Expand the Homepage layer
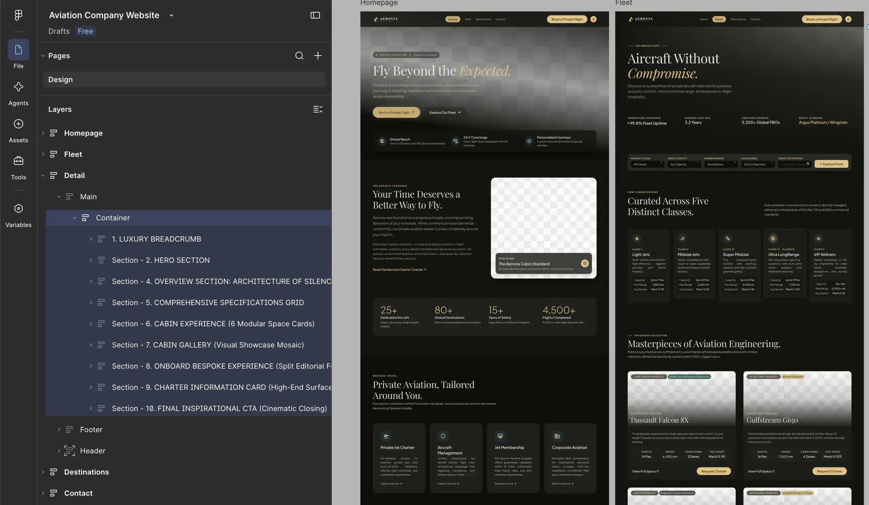Viewport: 869px width, 505px height. (43, 133)
